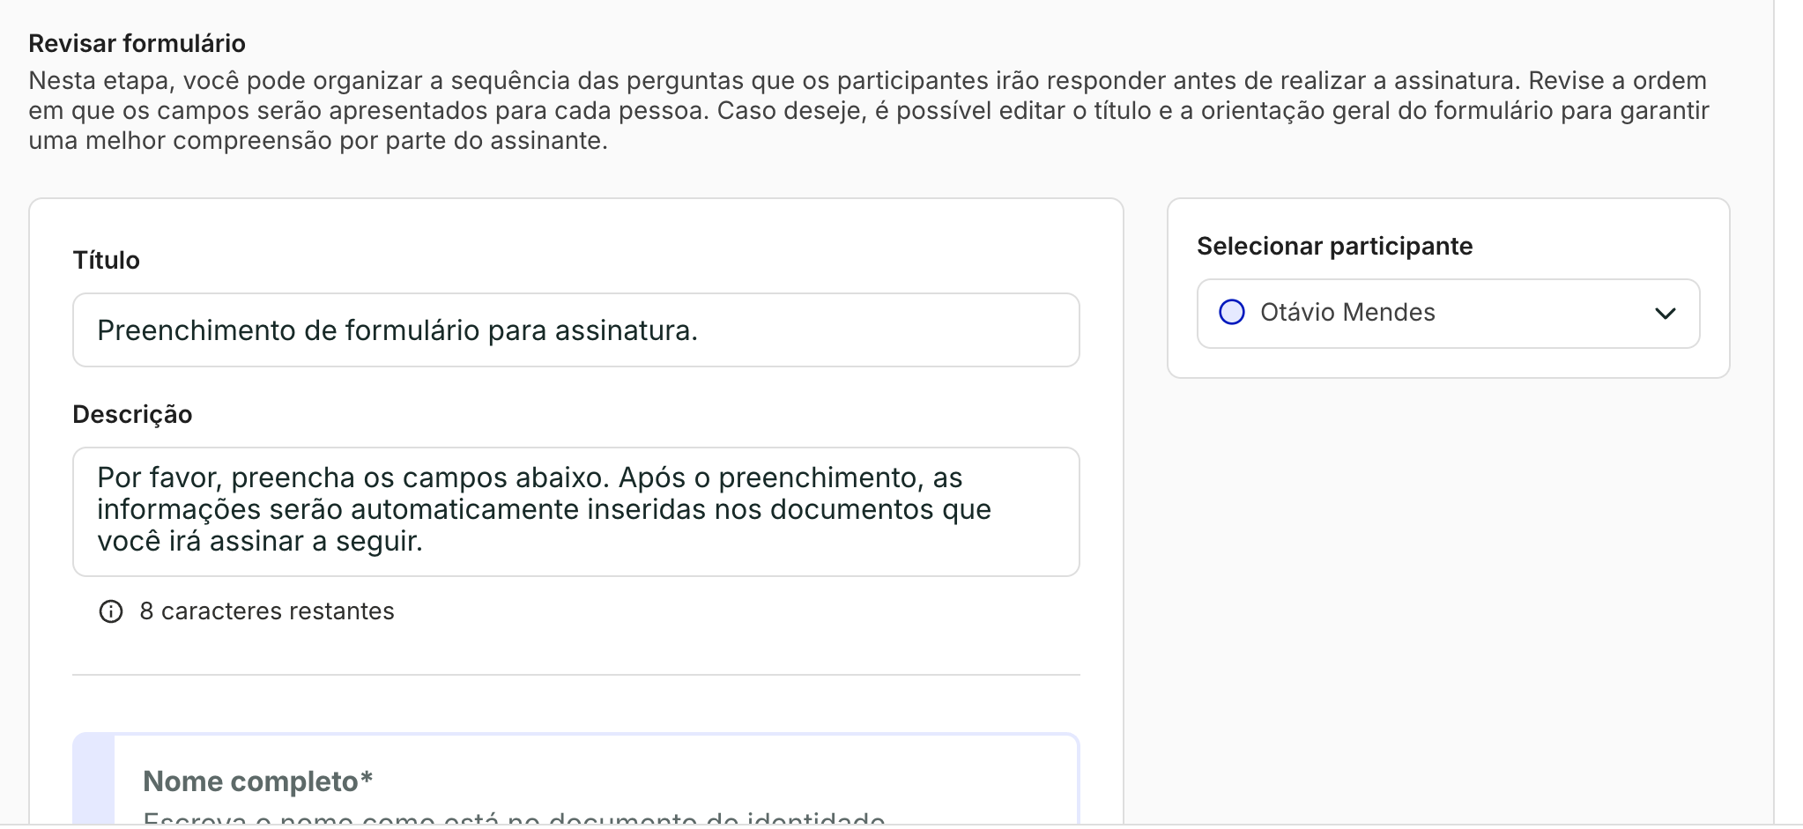Click the intro paragraph starting 'Nesta etapa'
This screenshot has width=1803, height=829.
click(x=869, y=111)
